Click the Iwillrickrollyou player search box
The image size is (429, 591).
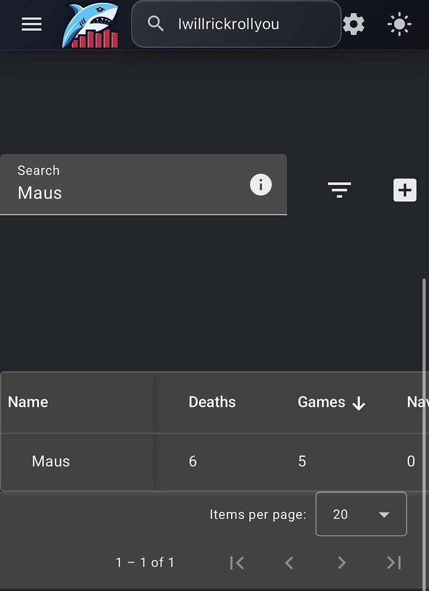click(236, 24)
